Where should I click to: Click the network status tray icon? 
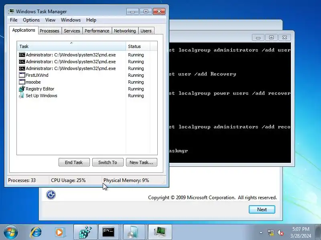pos(270,232)
